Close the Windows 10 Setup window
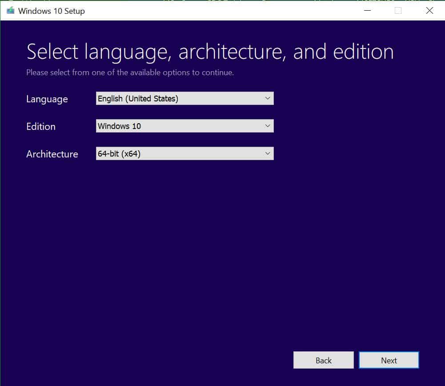445x386 pixels. tap(429, 10)
